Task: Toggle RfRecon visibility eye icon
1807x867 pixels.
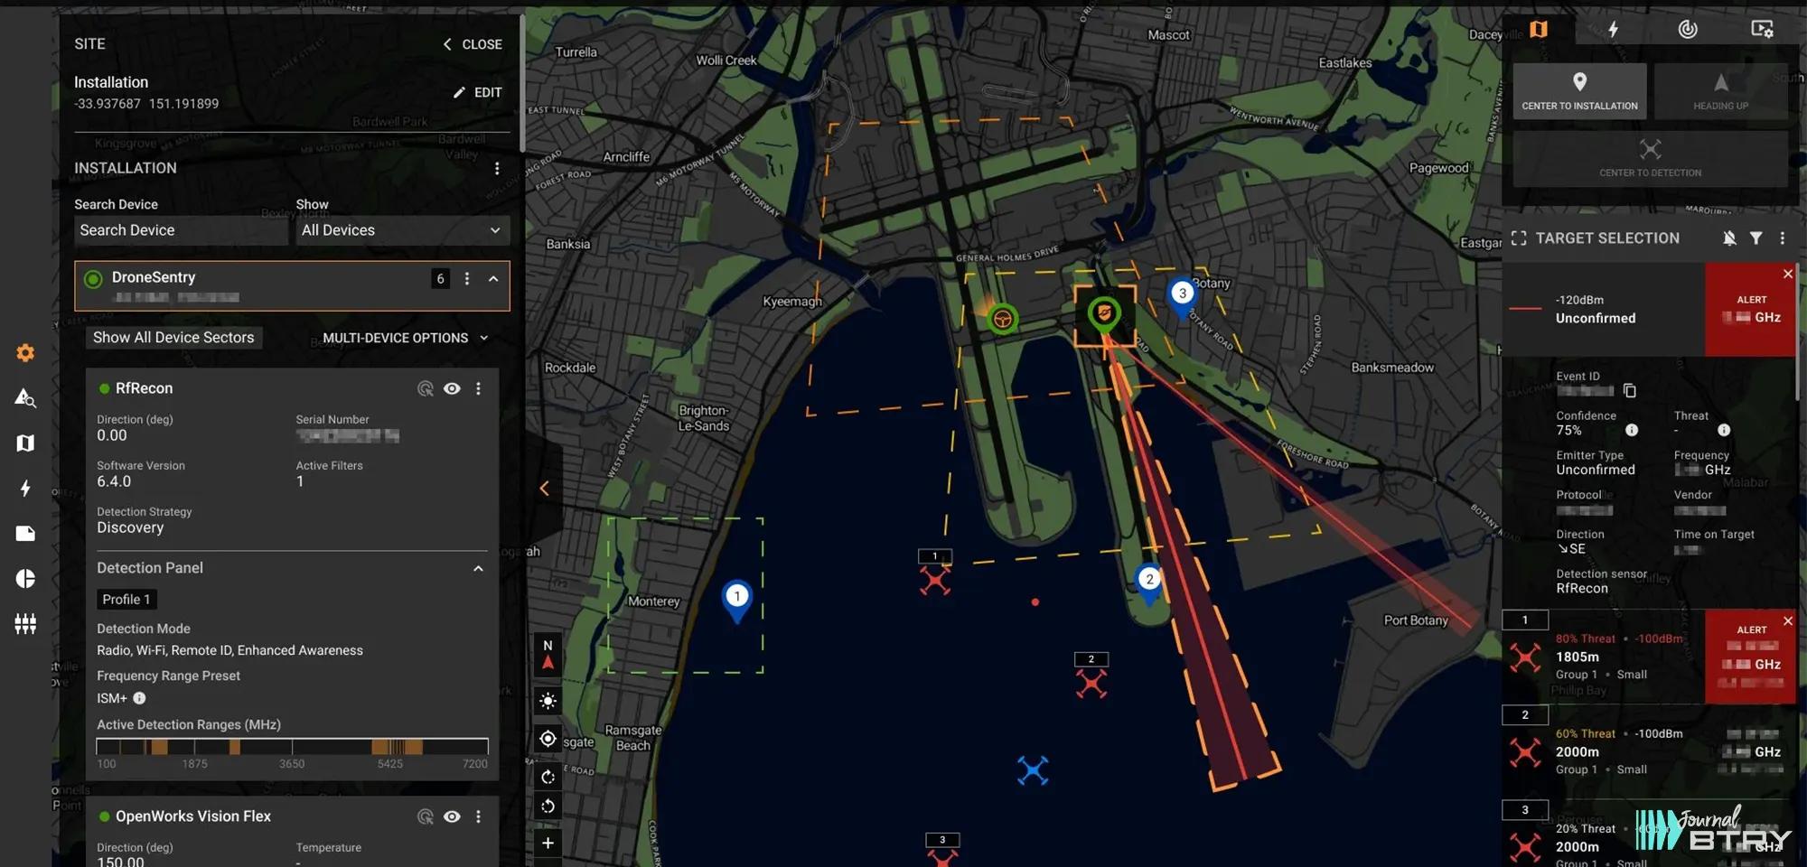Action: [453, 388]
